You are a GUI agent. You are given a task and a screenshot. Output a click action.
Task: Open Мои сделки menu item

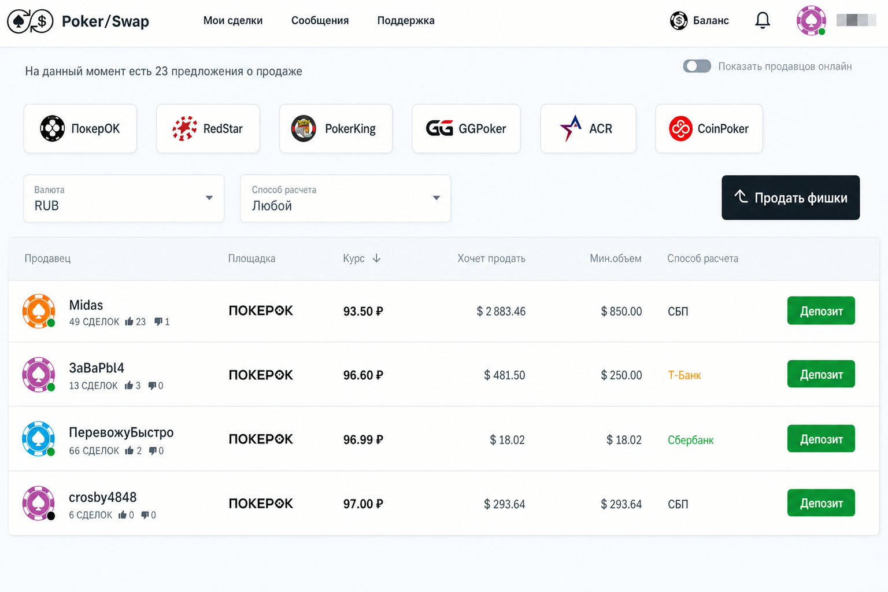233,21
